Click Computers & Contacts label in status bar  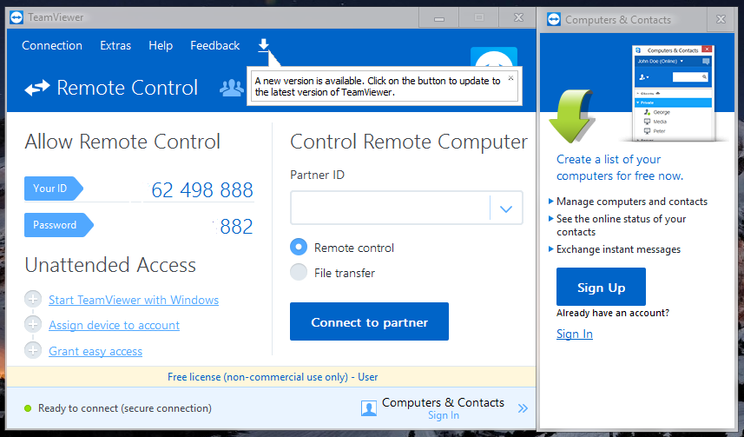coord(443,402)
